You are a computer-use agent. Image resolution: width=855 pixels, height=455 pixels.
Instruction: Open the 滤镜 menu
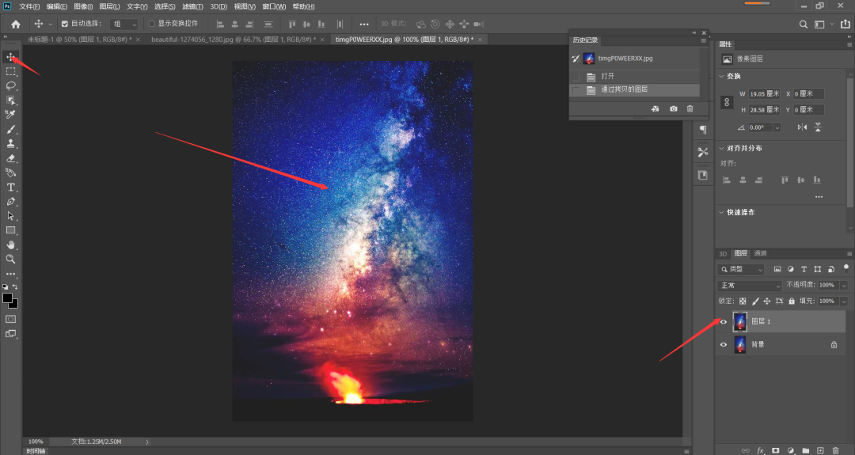(192, 6)
